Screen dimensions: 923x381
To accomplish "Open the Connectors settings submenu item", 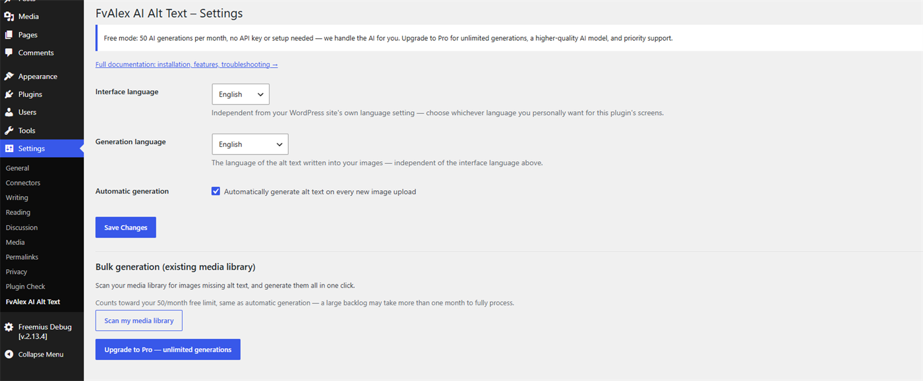I will pyautogui.click(x=23, y=183).
